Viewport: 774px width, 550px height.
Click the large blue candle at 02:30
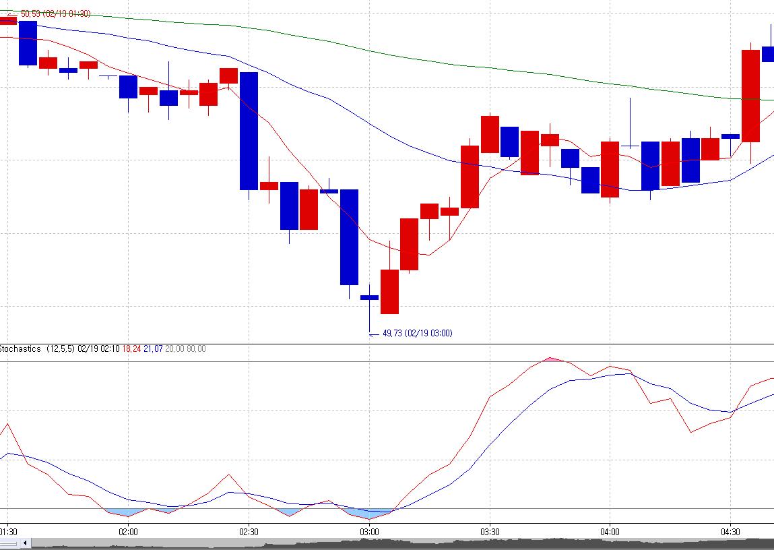click(249, 131)
